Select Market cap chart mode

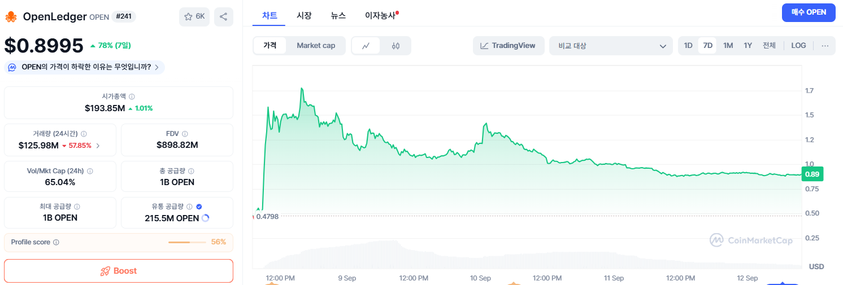pos(316,46)
